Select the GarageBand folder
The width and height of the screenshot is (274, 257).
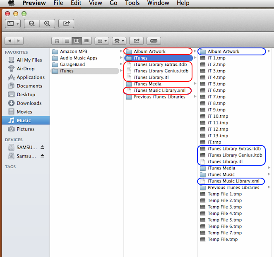[86, 64]
